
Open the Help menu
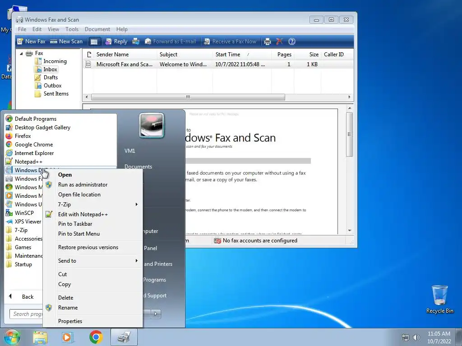point(122,29)
